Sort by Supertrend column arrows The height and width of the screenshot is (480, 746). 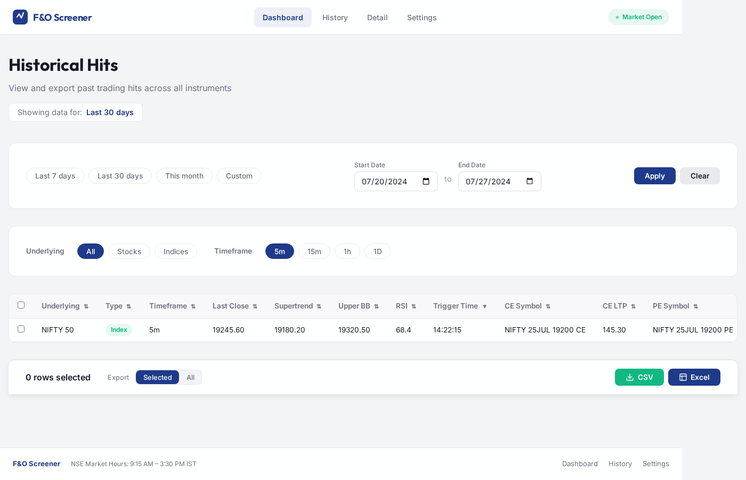point(319,306)
